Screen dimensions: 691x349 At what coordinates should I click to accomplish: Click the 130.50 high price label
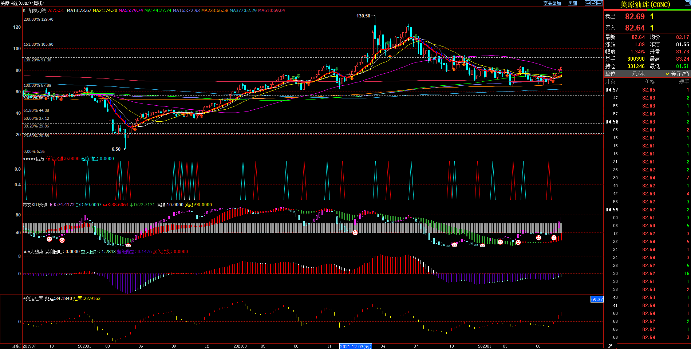pyautogui.click(x=363, y=16)
